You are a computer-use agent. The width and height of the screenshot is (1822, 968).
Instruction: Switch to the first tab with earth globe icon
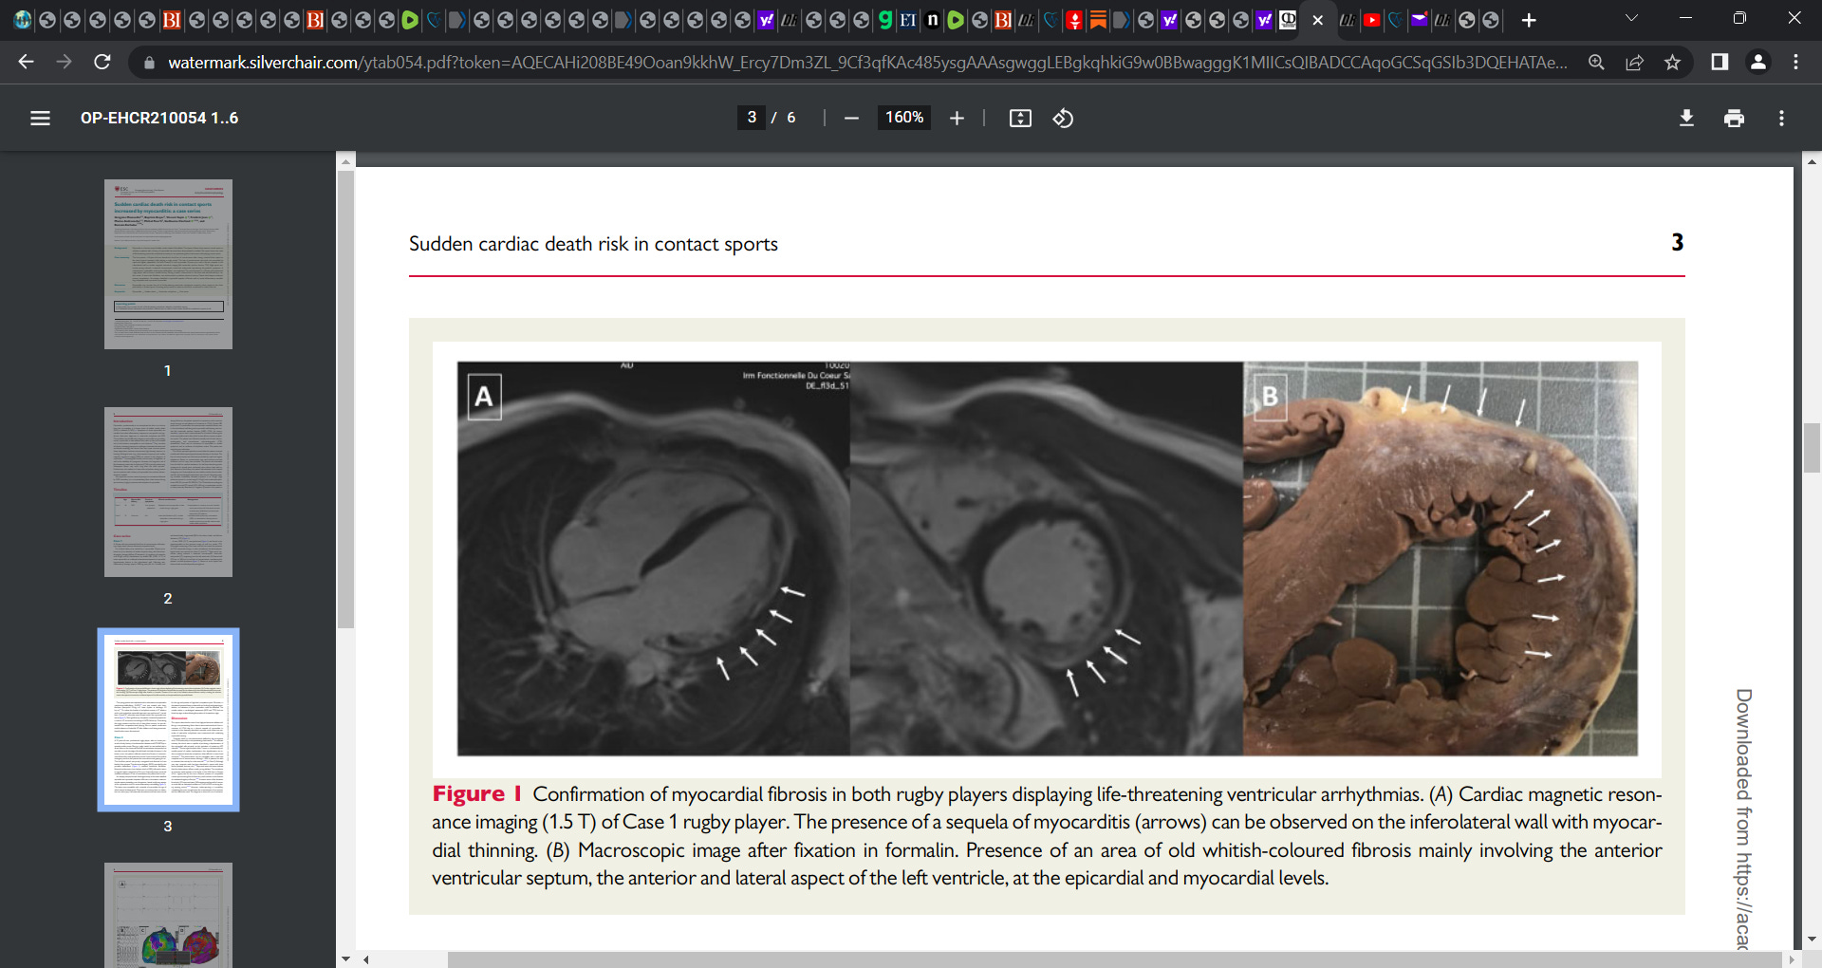pyautogui.click(x=23, y=20)
